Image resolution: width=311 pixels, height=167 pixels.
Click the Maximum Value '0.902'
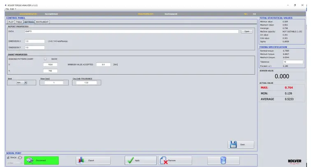[285, 25]
